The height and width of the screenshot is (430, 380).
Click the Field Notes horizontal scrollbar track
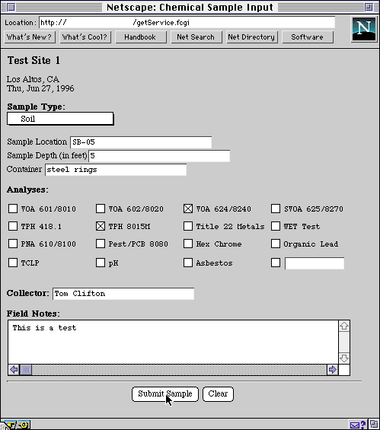pos(179,370)
